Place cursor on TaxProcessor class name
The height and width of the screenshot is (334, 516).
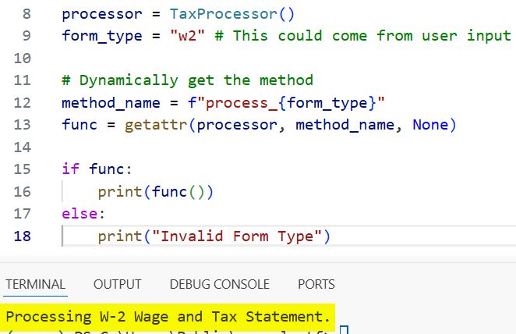pyautogui.click(x=224, y=14)
